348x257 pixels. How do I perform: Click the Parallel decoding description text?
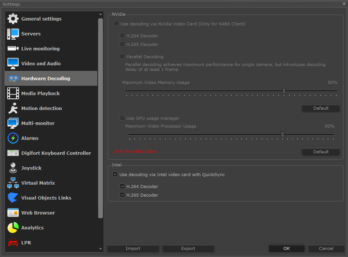pyautogui.click(x=225, y=67)
